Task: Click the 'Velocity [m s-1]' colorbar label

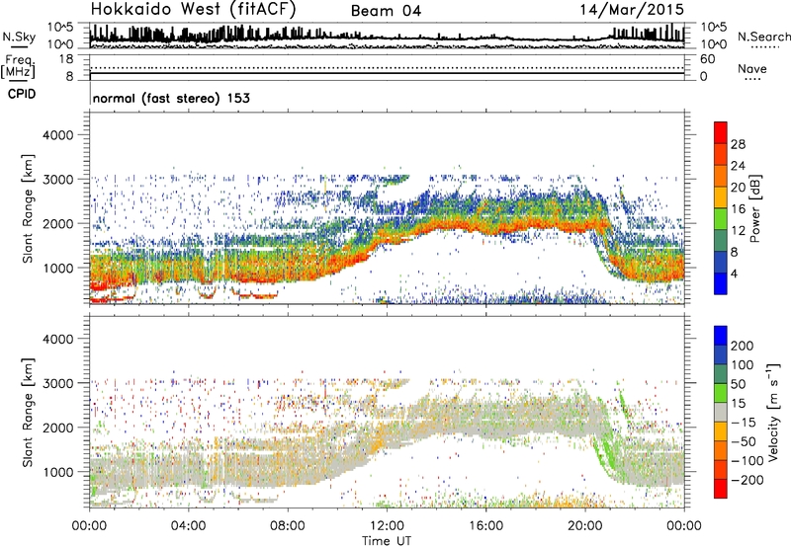Action: click(774, 412)
